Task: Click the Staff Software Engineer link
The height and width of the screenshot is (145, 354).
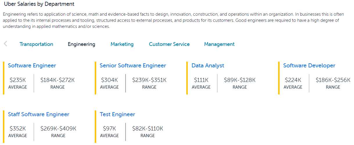Action: coord(39,114)
